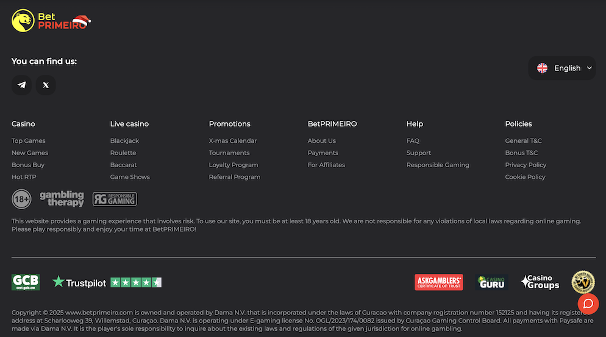Open the Blackjack live casino link
This screenshot has width=606, height=337.
point(124,141)
